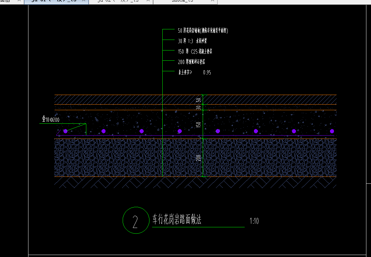Click the circled detail number 2
The width and height of the screenshot is (371, 257).
(x=136, y=220)
